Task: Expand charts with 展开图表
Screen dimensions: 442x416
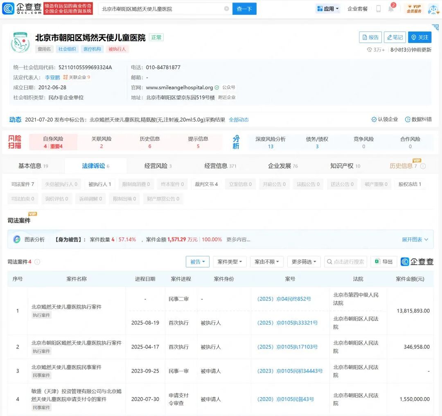Action: click(x=415, y=240)
